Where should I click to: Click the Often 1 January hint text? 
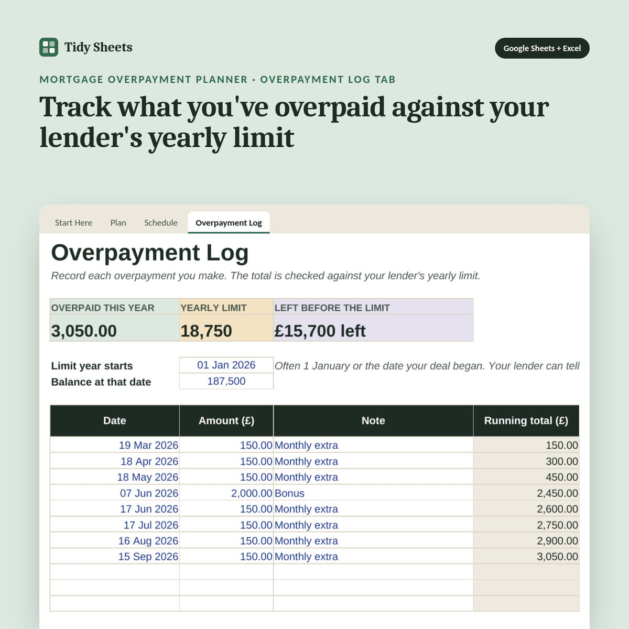[427, 366]
